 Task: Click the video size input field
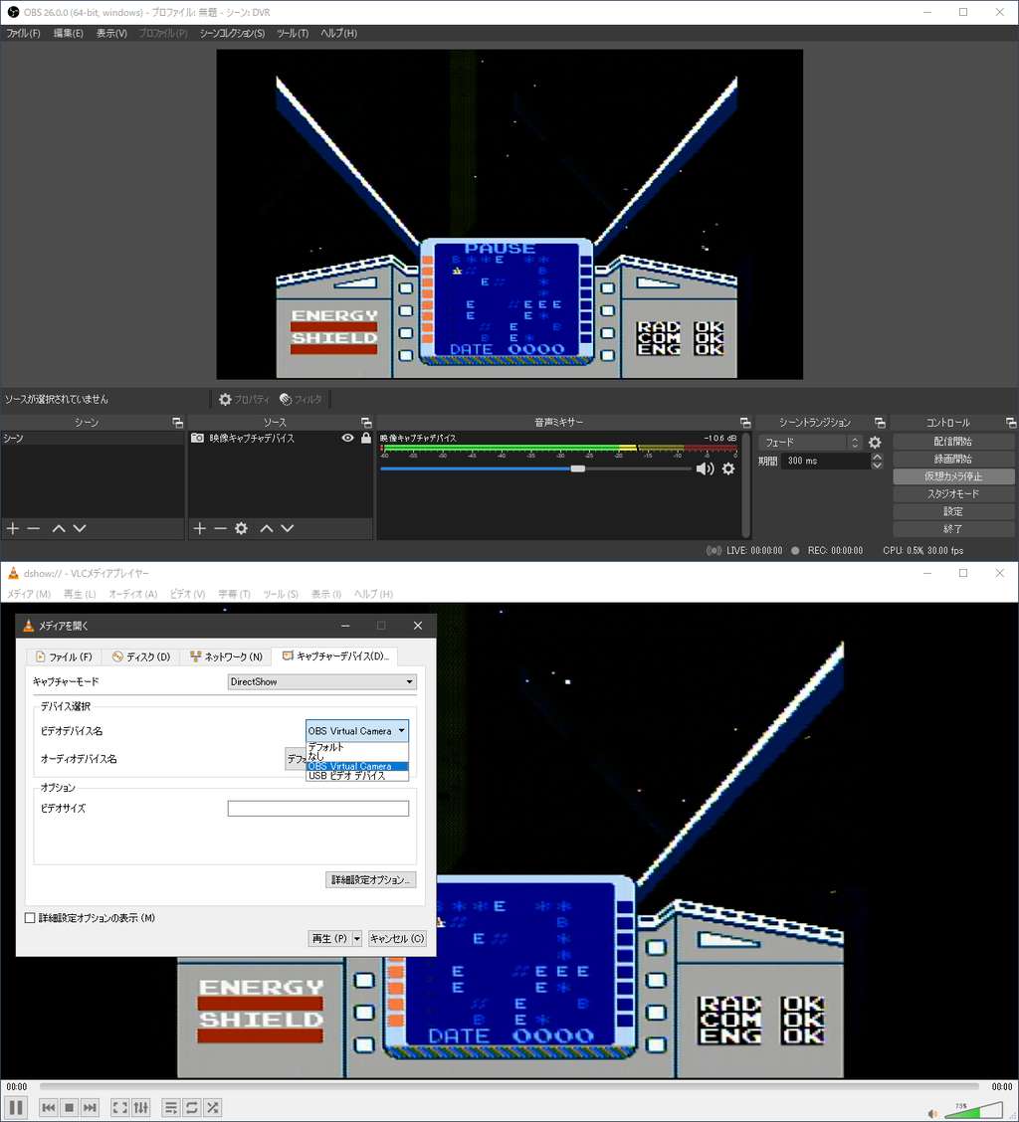(x=318, y=809)
